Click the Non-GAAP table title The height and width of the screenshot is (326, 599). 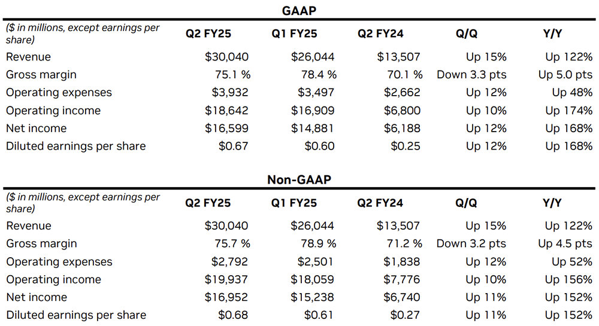[x=298, y=180]
